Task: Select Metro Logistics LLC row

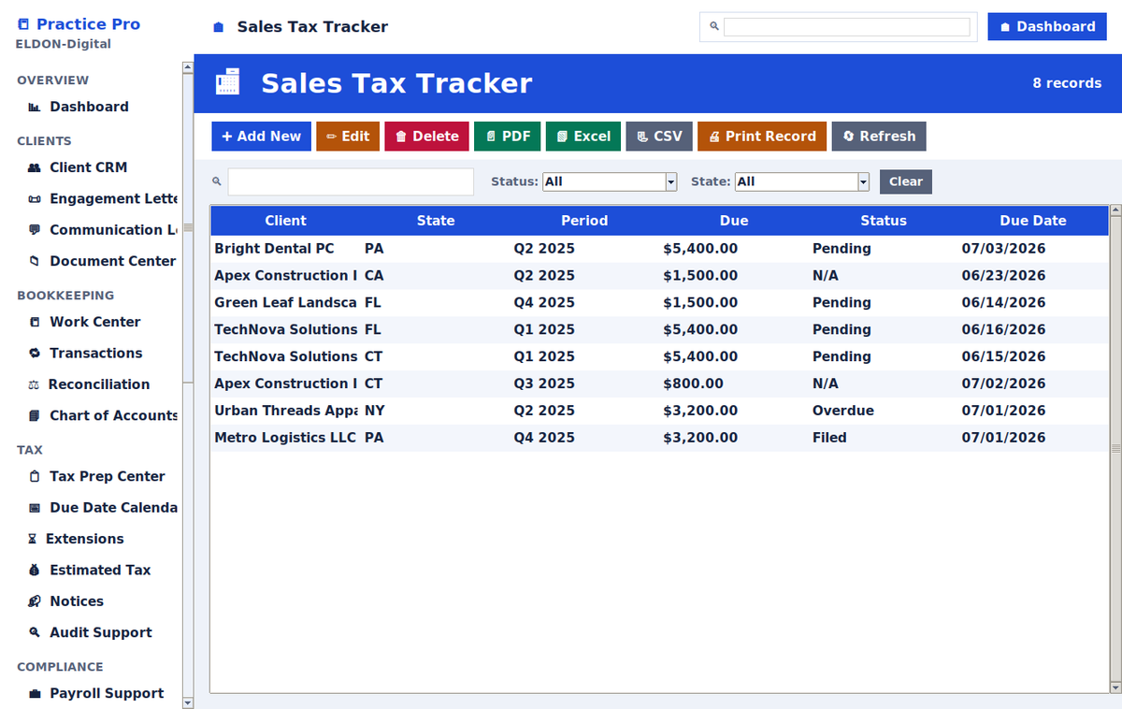Action: [659, 438]
